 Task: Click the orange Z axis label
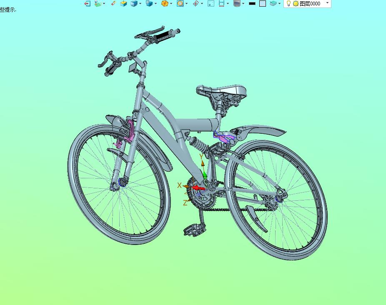(185, 203)
